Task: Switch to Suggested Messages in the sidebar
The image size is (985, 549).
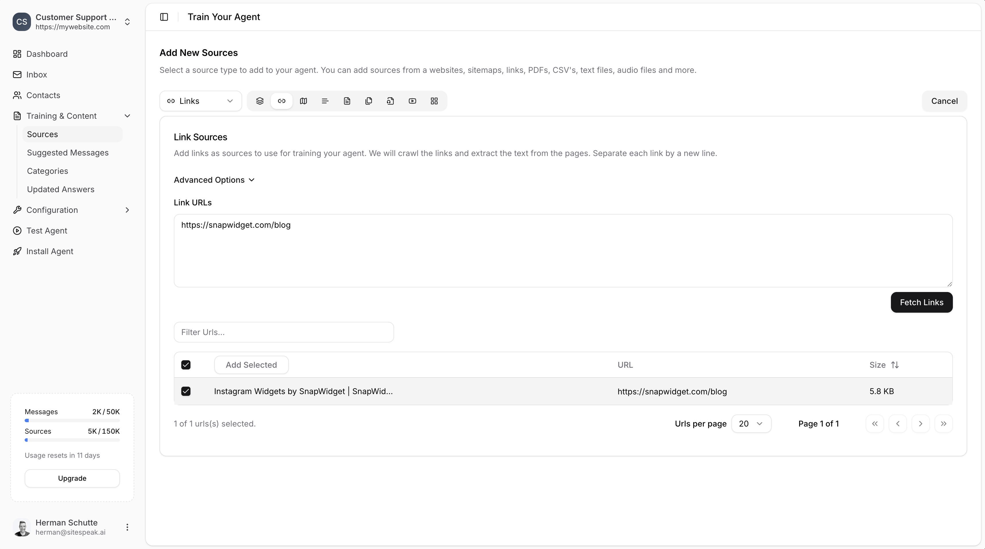Action: click(68, 152)
